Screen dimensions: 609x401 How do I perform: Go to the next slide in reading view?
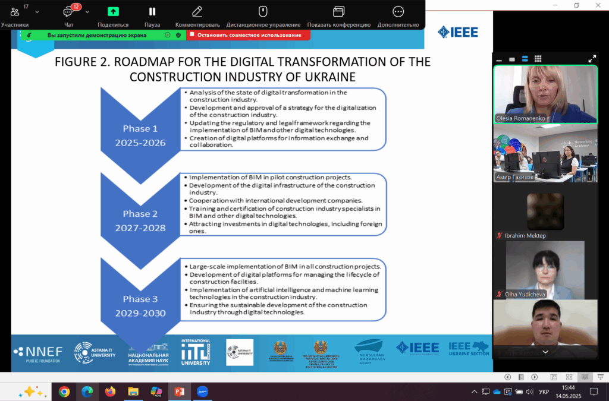(535, 377)
